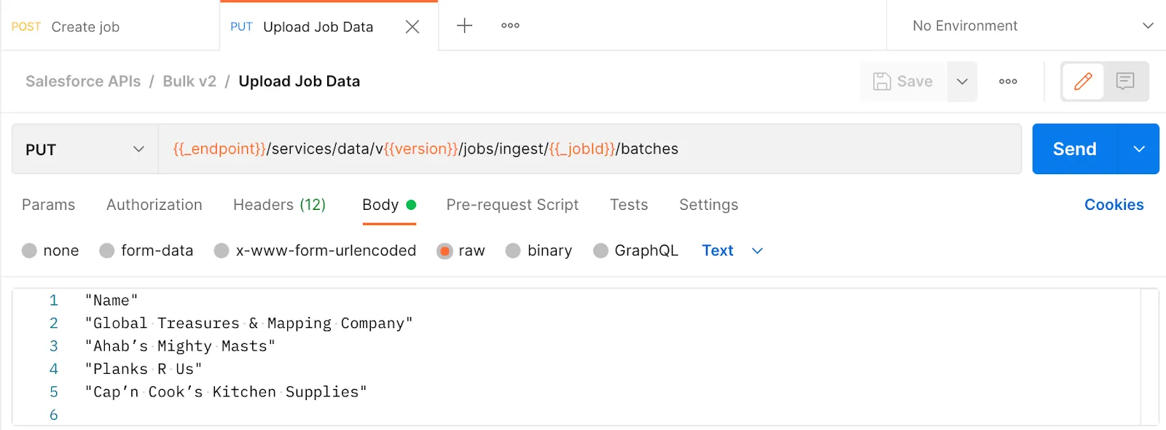Expand the Send options arrow
Viewport: 1166px width, 430px height.
[x=1138, y=149]
